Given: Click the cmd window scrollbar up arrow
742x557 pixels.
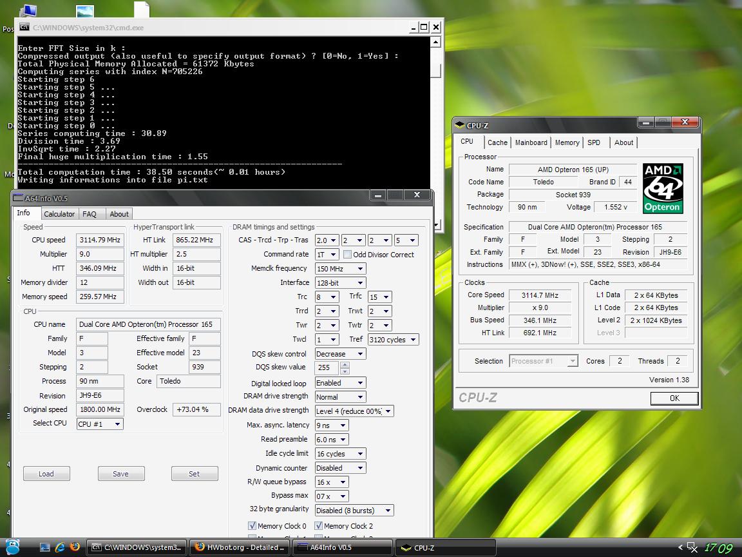Looking at the screenshot, I should [436, 42].
